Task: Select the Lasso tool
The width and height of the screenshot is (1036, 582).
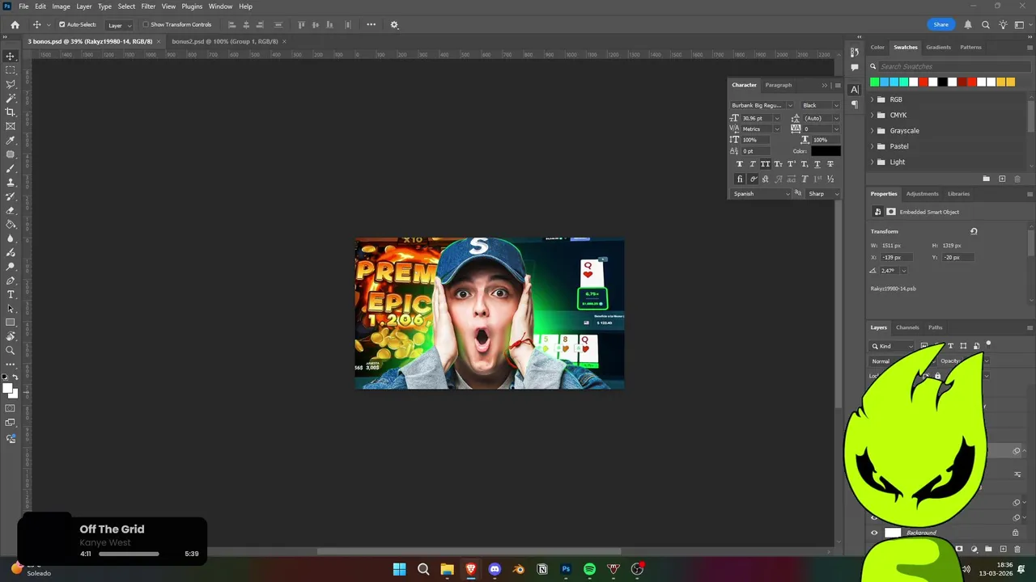Action: [11, 84]
